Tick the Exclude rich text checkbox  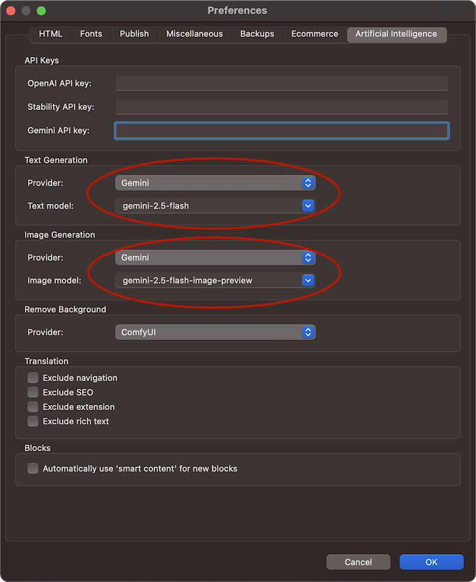[x=33, y=421]
